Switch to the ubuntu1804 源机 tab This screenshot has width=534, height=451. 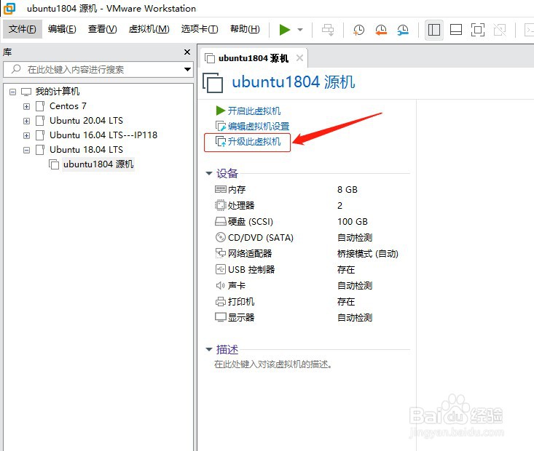254,58
